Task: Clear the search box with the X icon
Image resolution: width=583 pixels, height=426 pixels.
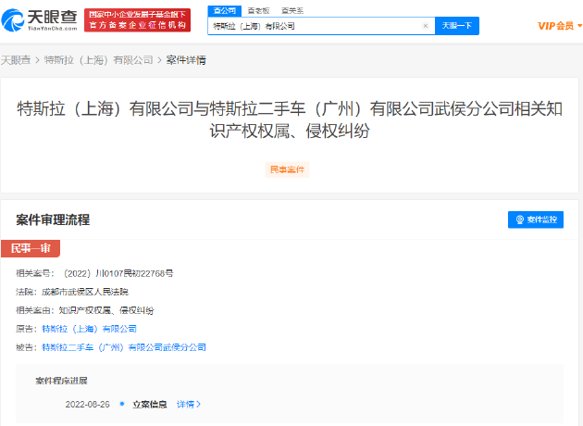Action: coord(426,26)
